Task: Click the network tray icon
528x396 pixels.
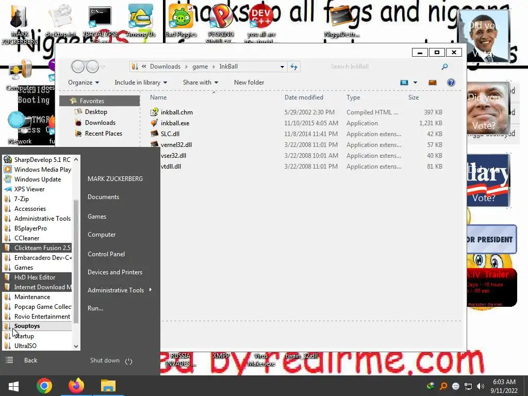Action: click(468, 386)
